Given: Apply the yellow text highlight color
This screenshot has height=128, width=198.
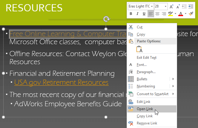Looking at the screenshot, I should (171, 14).
